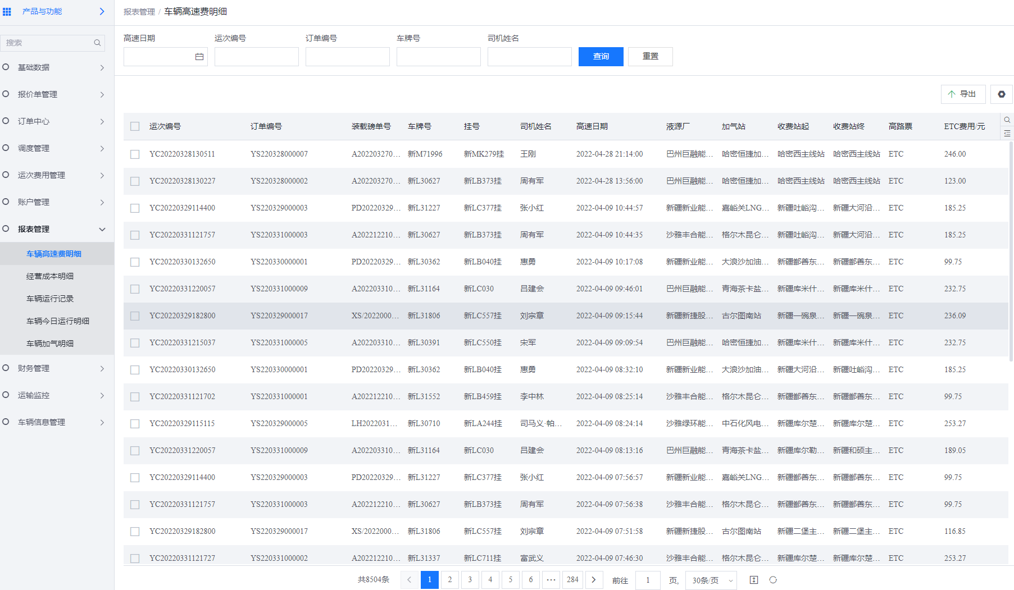Check row YC20220328130227 checkbox
The width and height of the screenshot is (1014, 590).
(x=135, y=181)
